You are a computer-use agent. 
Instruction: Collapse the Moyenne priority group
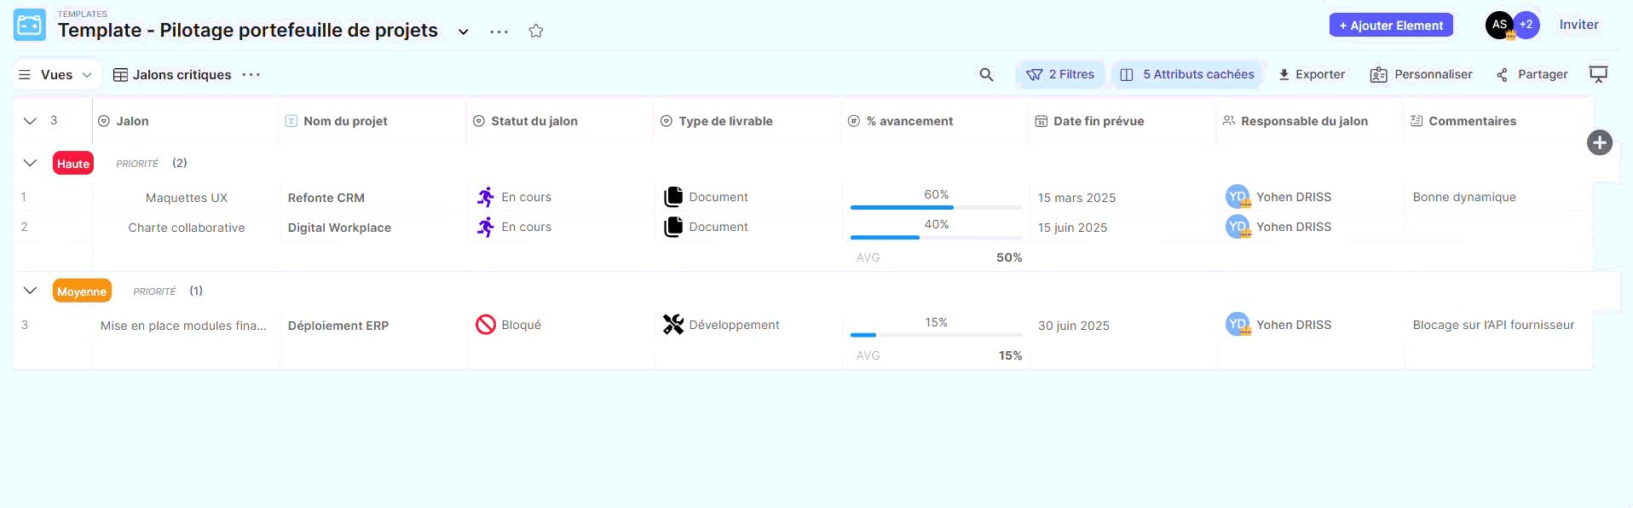[x=30, y=291]
